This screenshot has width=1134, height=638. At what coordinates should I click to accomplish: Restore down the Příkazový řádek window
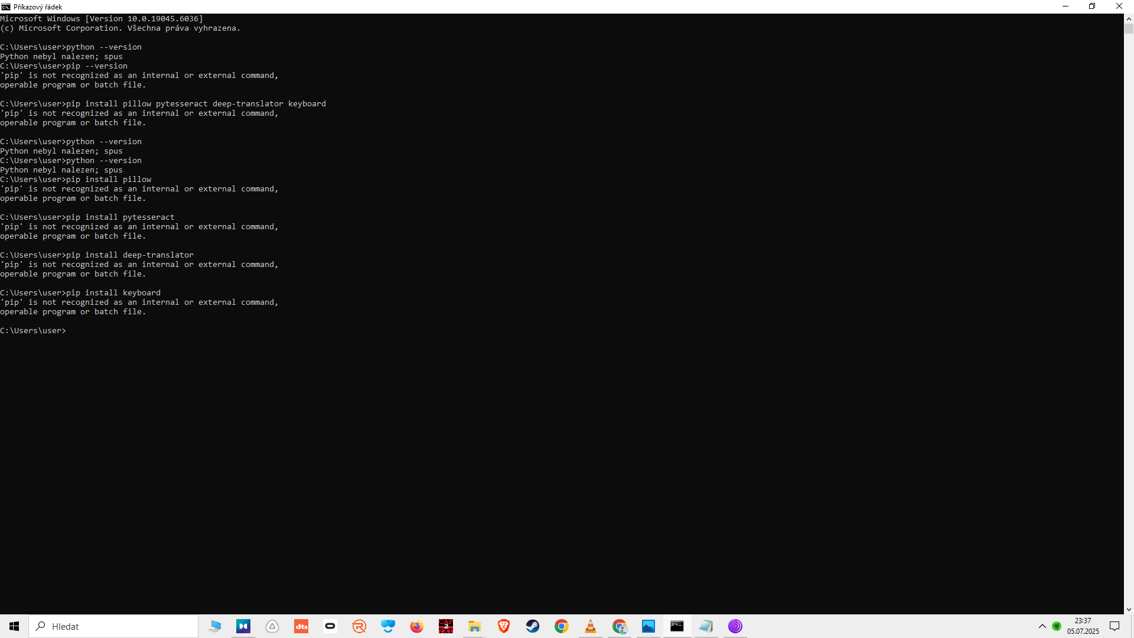[1092, 6]
